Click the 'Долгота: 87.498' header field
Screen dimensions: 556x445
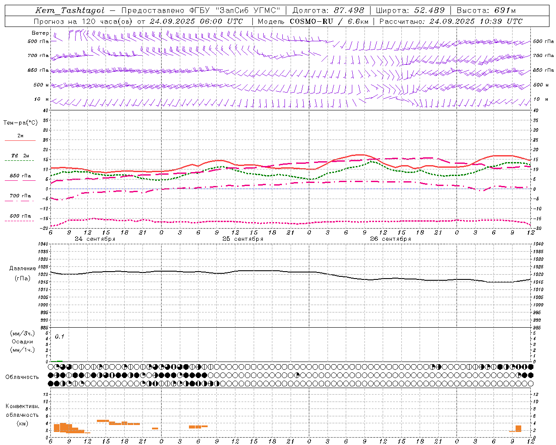[x=328, y=10]
